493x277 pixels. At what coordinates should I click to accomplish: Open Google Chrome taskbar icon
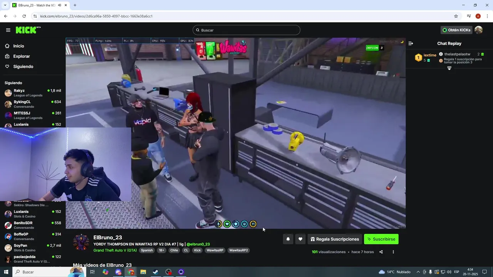[x=131, y=272]
